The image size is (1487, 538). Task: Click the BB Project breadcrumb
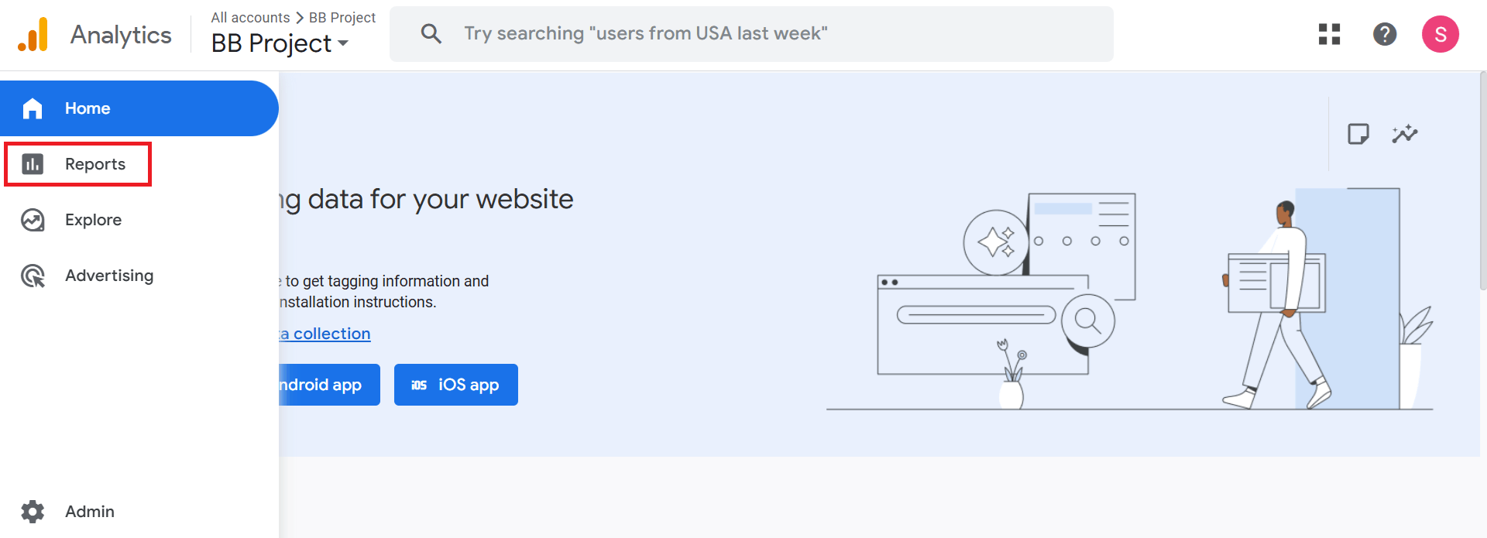pos(341,17)
